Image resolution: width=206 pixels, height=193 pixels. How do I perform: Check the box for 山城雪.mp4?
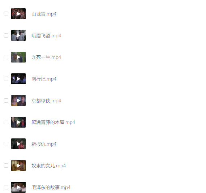coord(6,14)
